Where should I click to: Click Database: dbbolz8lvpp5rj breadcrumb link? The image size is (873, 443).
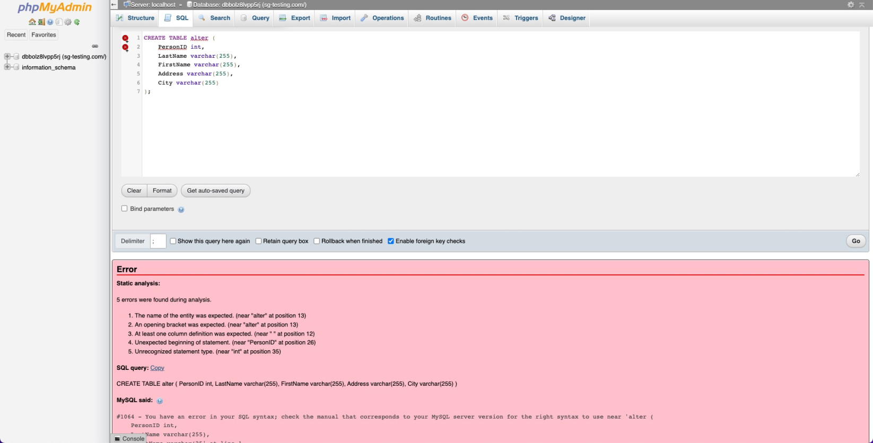[x=250, y=5]
